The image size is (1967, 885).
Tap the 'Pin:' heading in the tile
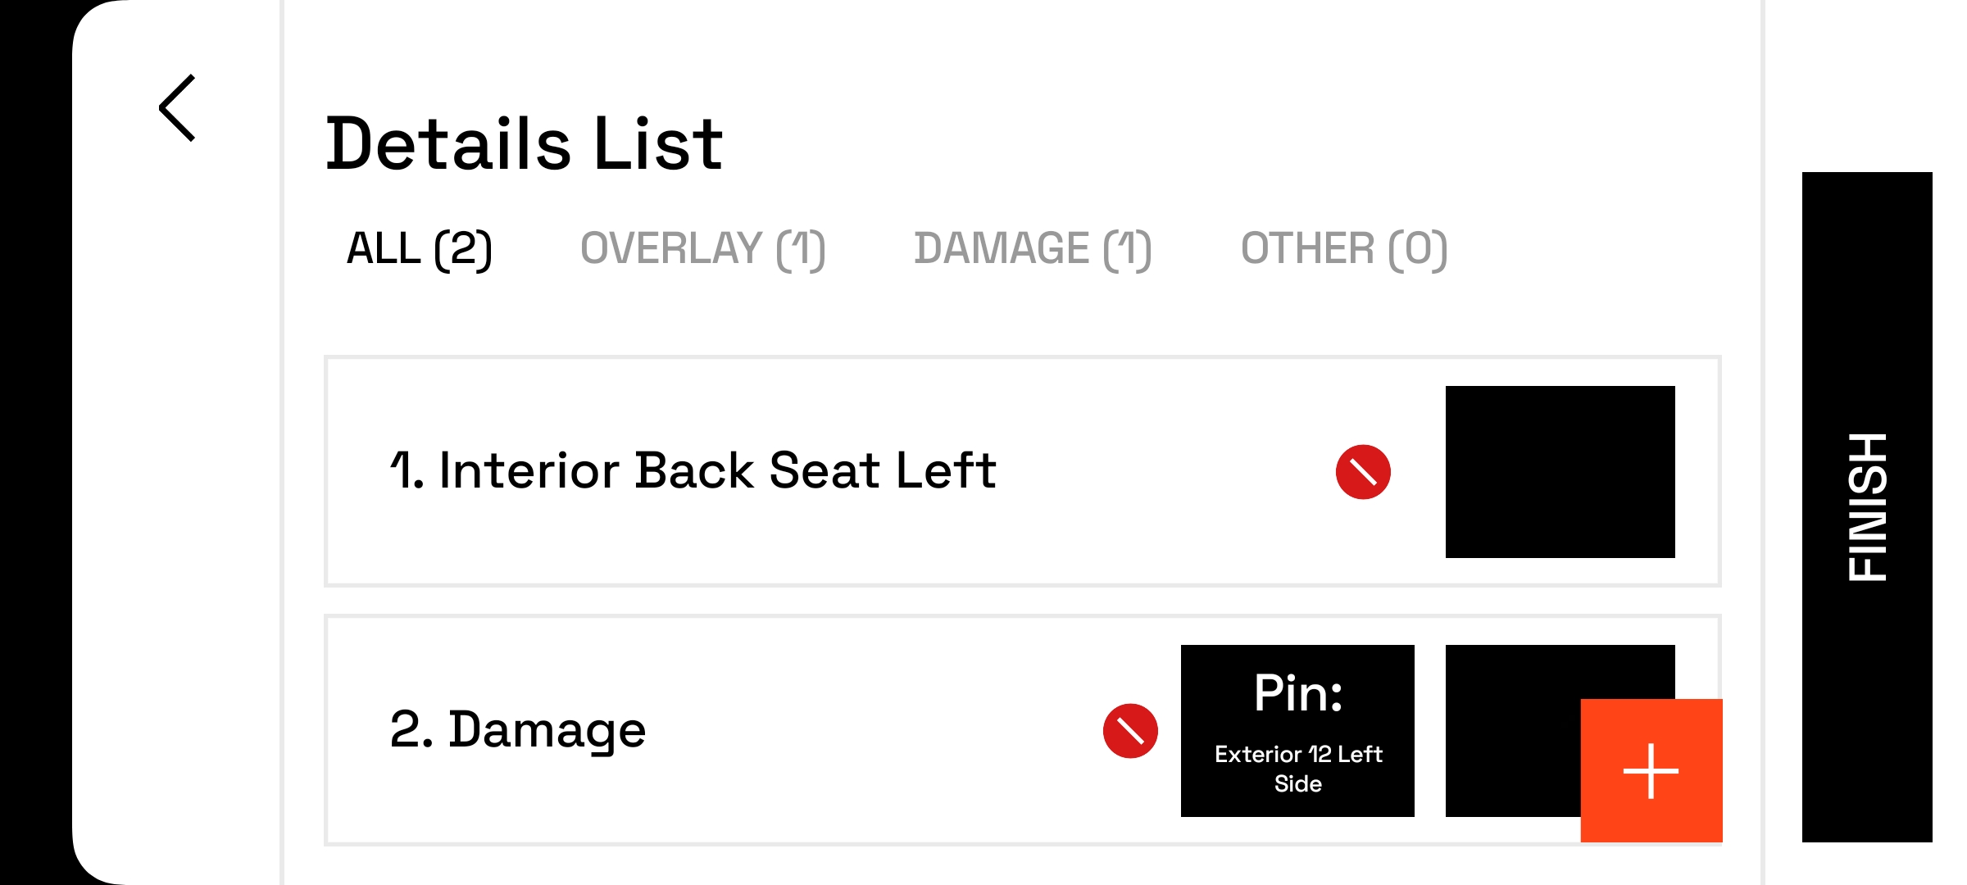point(1297,693)
